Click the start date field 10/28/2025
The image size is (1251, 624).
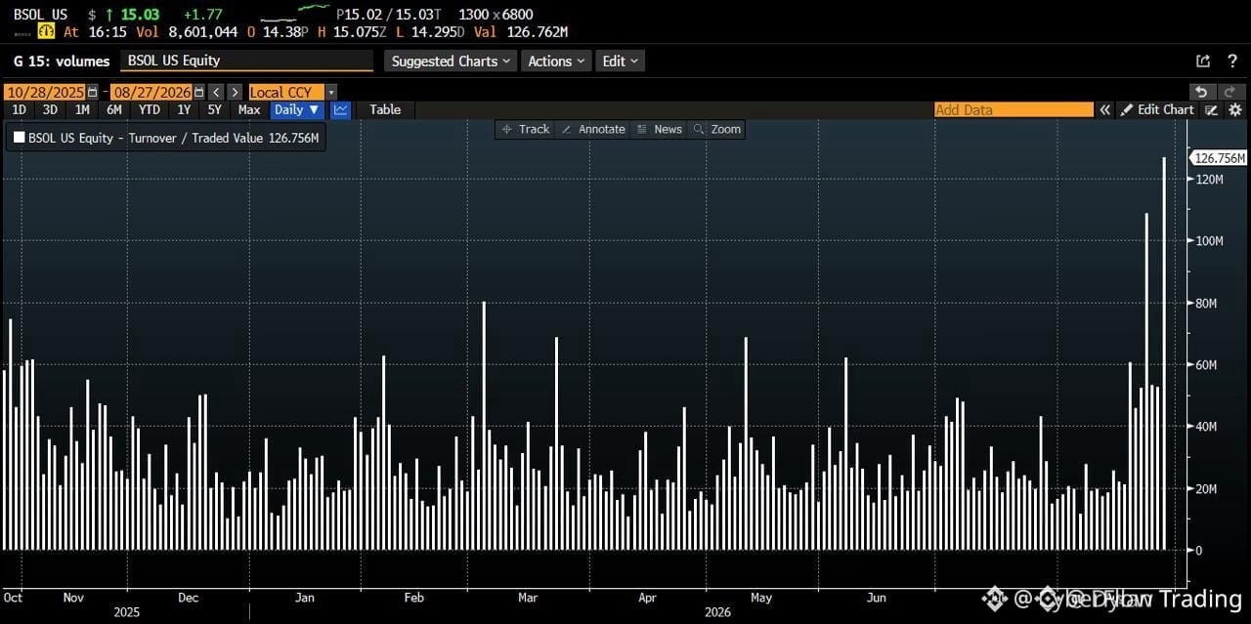(45, 92)
